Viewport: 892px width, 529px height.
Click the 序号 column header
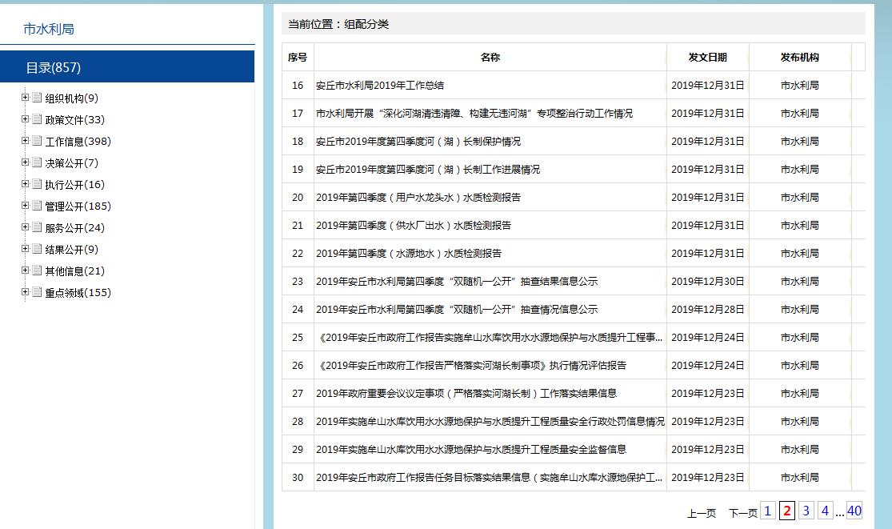pos(298,57)
